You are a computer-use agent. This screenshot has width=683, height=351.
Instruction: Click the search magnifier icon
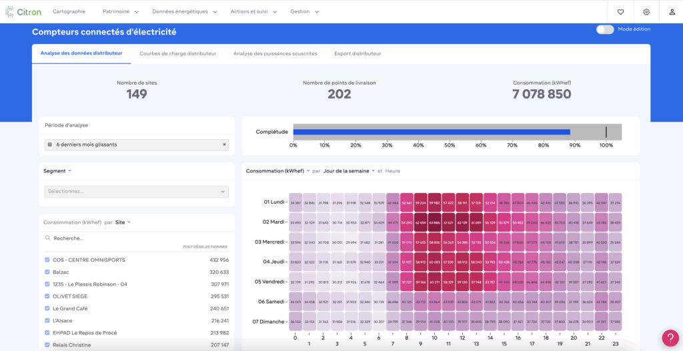pyautogui.click(x=47, y=238)
